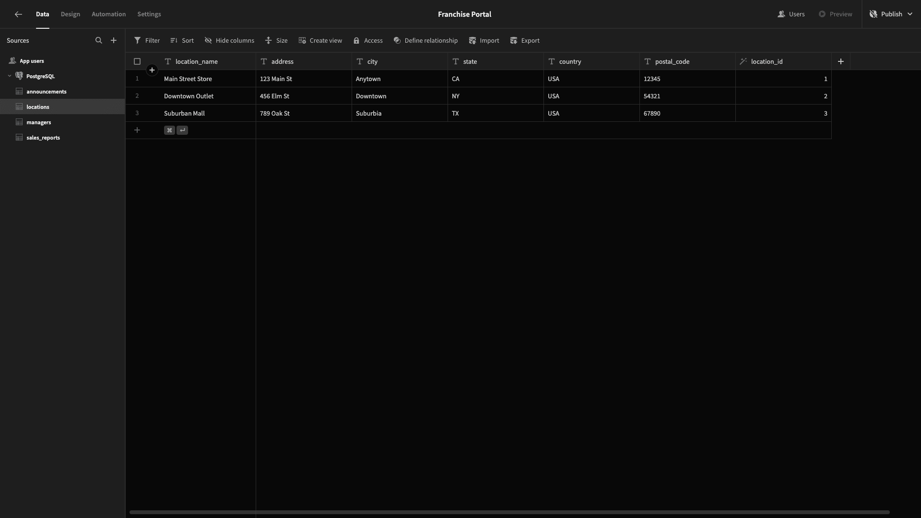This screenshot has height=518, width=921.
Task: Search sources with magnifier icon
Action: click(99, 40)
